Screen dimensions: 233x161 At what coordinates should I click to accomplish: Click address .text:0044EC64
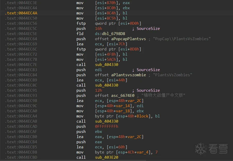[21, 39]
